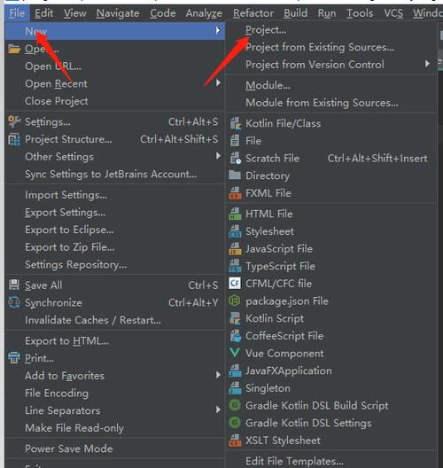Image resolution: width=443 pixels, height=468 pixels.
Task: Click the XSLT Stylesheet icon
Action: point(235,441)
